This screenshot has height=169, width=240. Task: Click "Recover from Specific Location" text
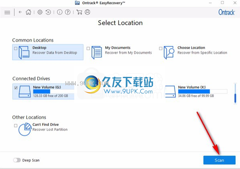tap(202, 53)
